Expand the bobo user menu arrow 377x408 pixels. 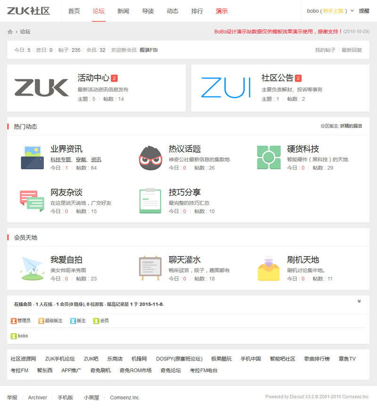tap(352, 11)
